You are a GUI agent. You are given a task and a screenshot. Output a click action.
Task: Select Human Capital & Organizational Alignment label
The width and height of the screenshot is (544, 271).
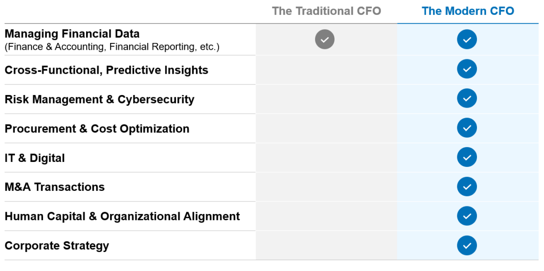pos(122,216)
